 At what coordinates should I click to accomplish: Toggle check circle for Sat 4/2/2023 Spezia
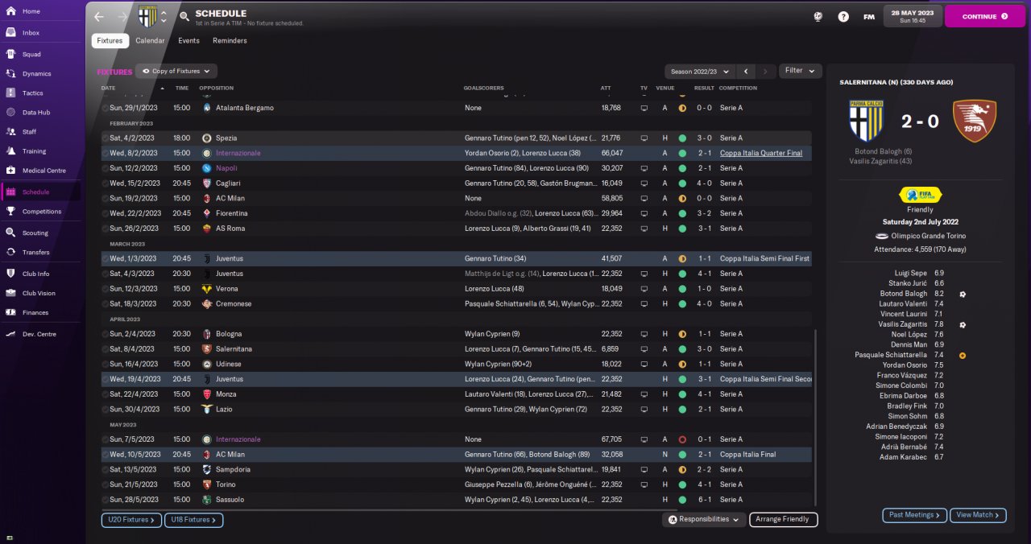[105, 138]
